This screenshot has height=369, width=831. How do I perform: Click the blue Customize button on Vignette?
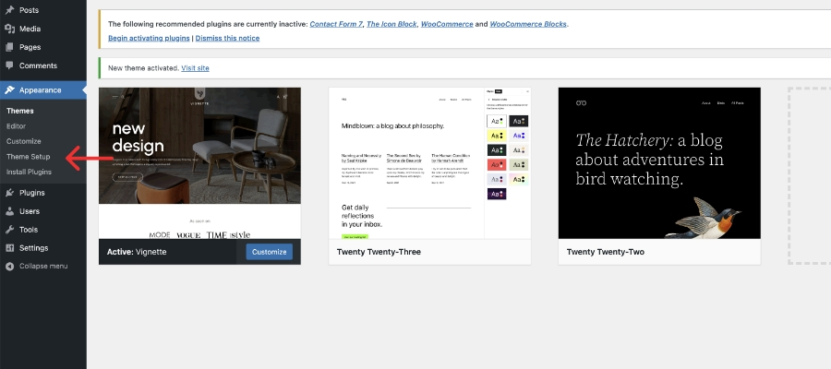[x=270, y=252]
